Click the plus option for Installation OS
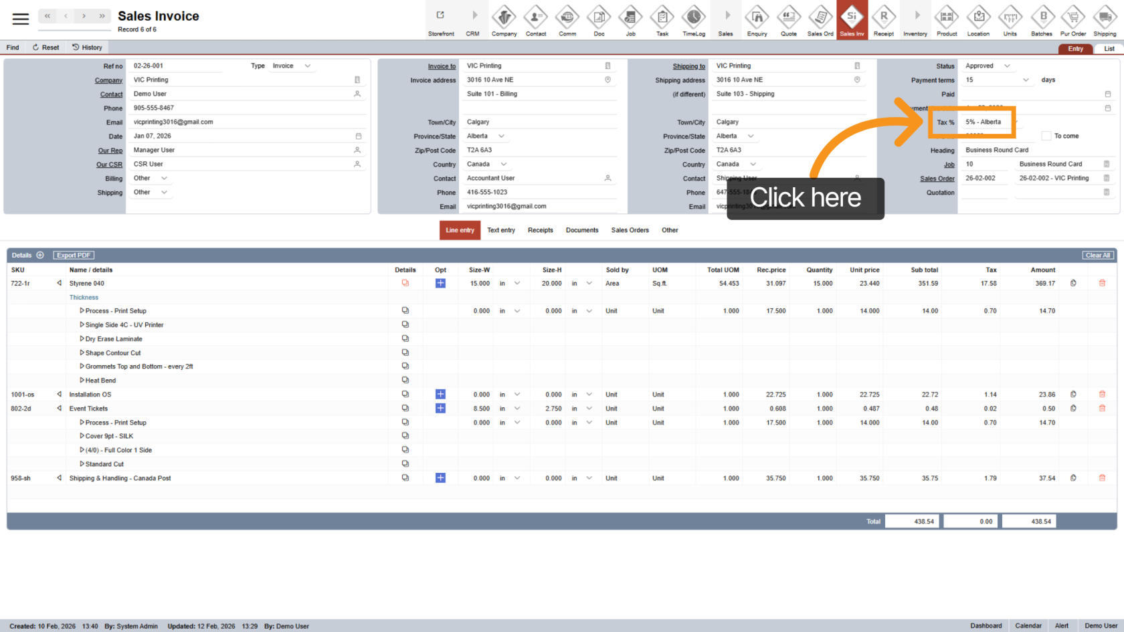This screenshot has width=1124, height=632. point(440,395)
